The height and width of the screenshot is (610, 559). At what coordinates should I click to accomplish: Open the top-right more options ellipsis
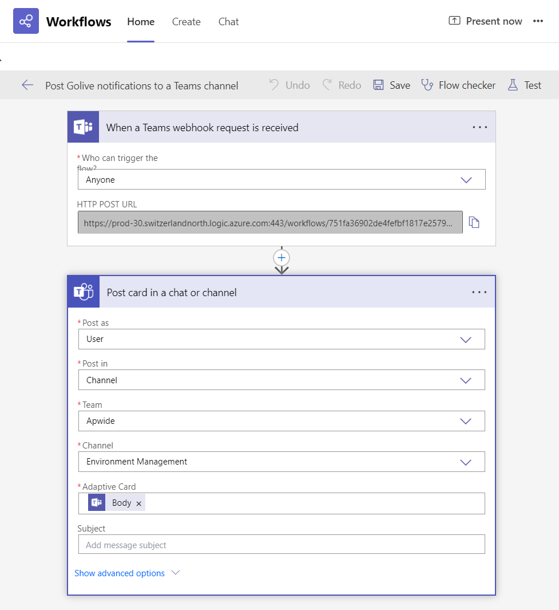(x=538, y=21)
